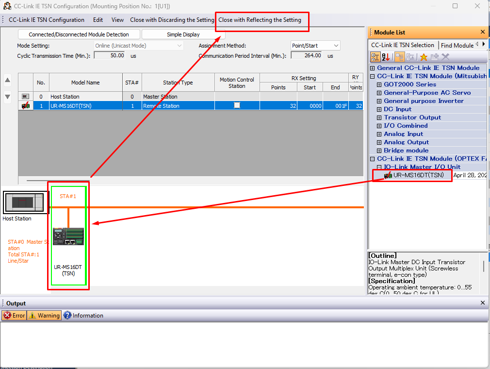Click the Communication Period Interval value field

click(306, 56)
